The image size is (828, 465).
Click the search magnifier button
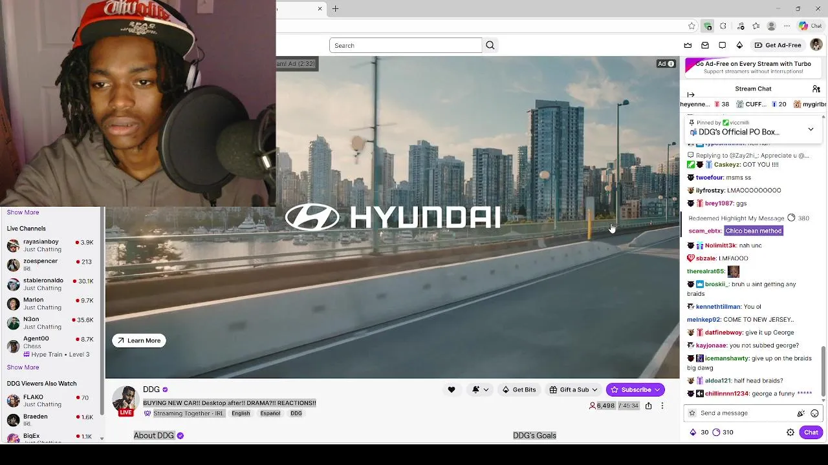tap(490, 45)
